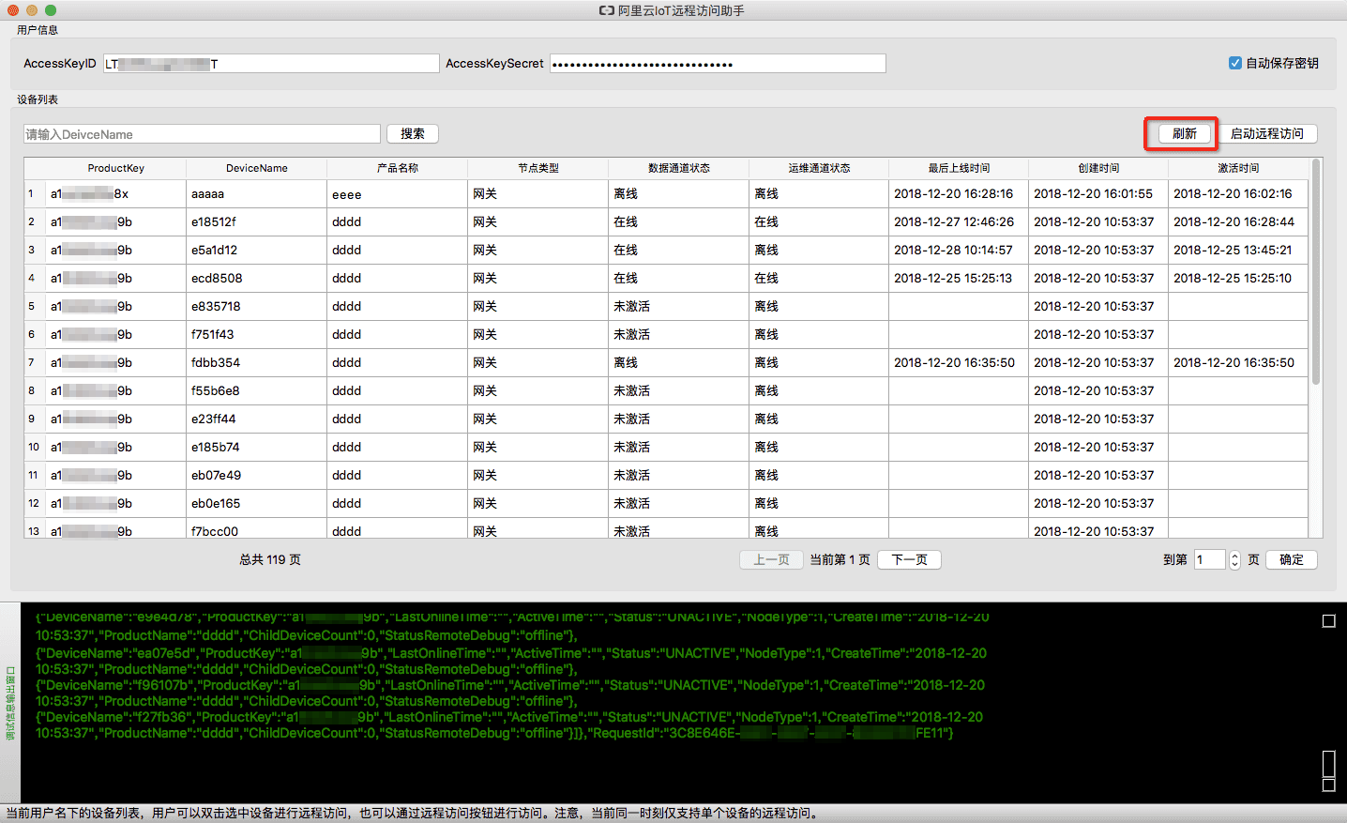Click the 数据通道状态 column header
The image size is (1347, 823).
[x=679, y=168]
